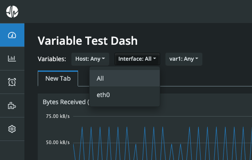Viewport: 252px width, 160px height.
Task: Click the 75.00 kB/s axis label
Action: click(58, 116)
